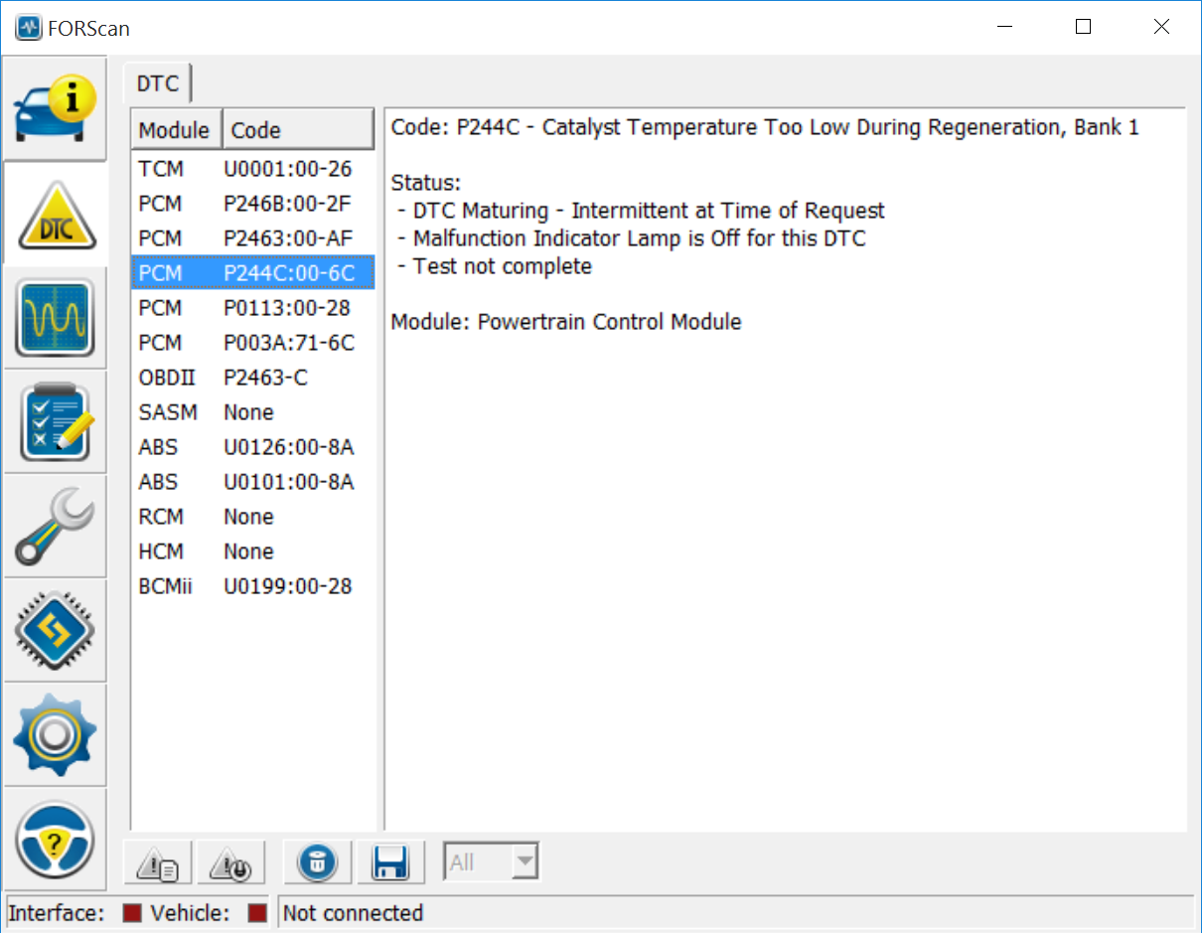Click the Not connected status text
This screenshot has height=933, width=1202.
point(353,913)
